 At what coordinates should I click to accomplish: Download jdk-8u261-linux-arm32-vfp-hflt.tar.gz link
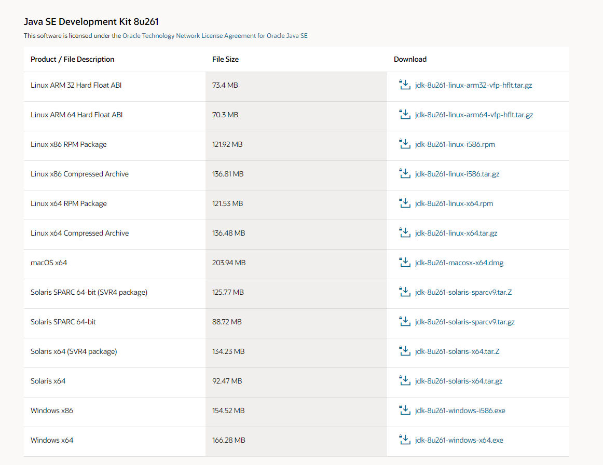[x=473, y=86]
